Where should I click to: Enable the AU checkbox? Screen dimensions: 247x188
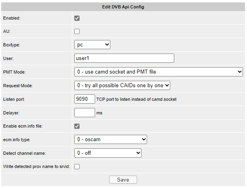point(77,31)
